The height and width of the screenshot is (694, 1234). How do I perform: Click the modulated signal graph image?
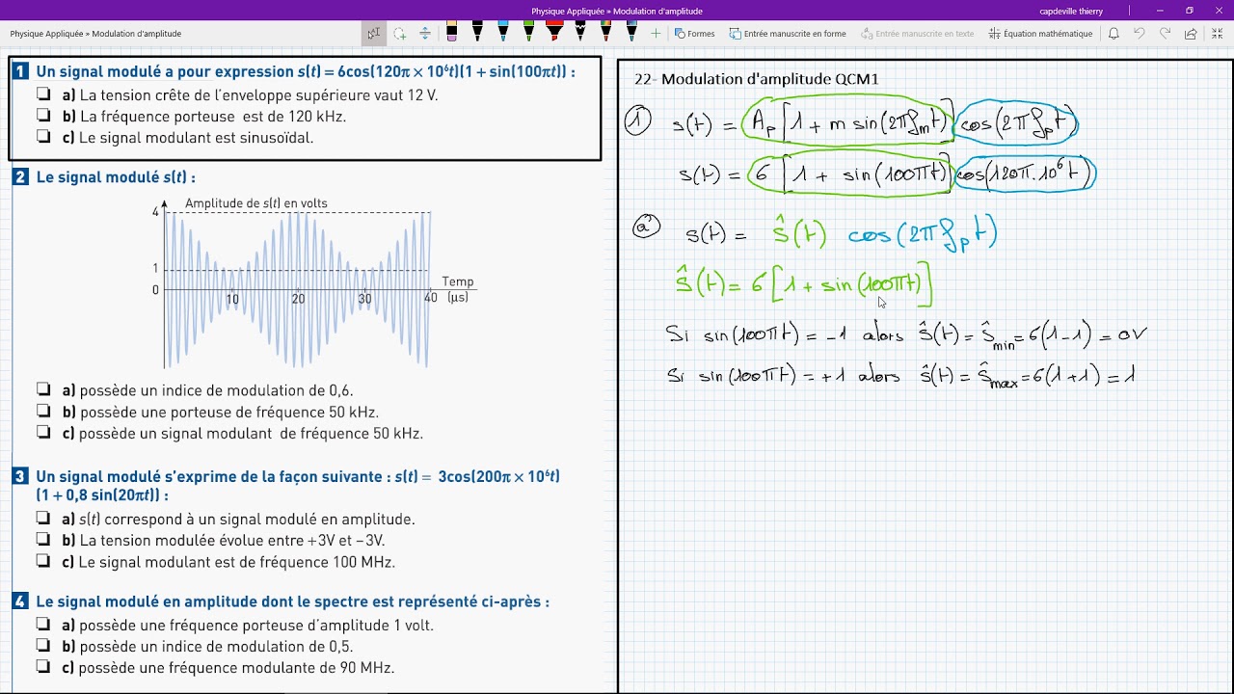(311, 283)
